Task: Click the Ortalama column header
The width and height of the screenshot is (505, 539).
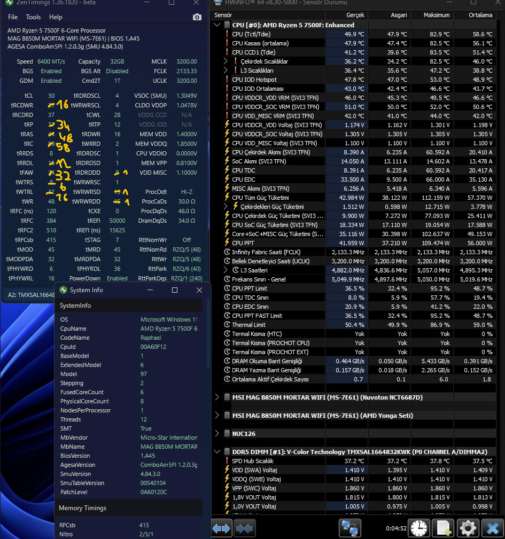Action: (x=475, y=15)
